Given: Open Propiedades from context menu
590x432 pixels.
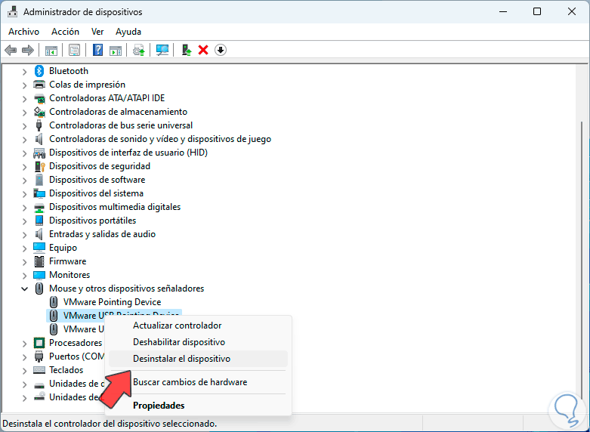Looking at the screenshot, I should 198,406.
